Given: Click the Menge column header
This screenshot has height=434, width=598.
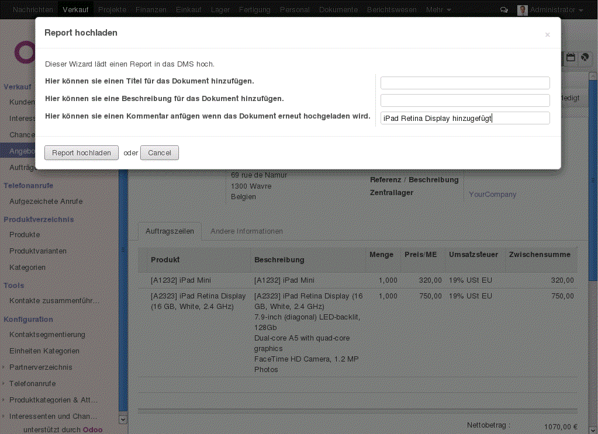Looking at the screenshot, I should [381, 255].
